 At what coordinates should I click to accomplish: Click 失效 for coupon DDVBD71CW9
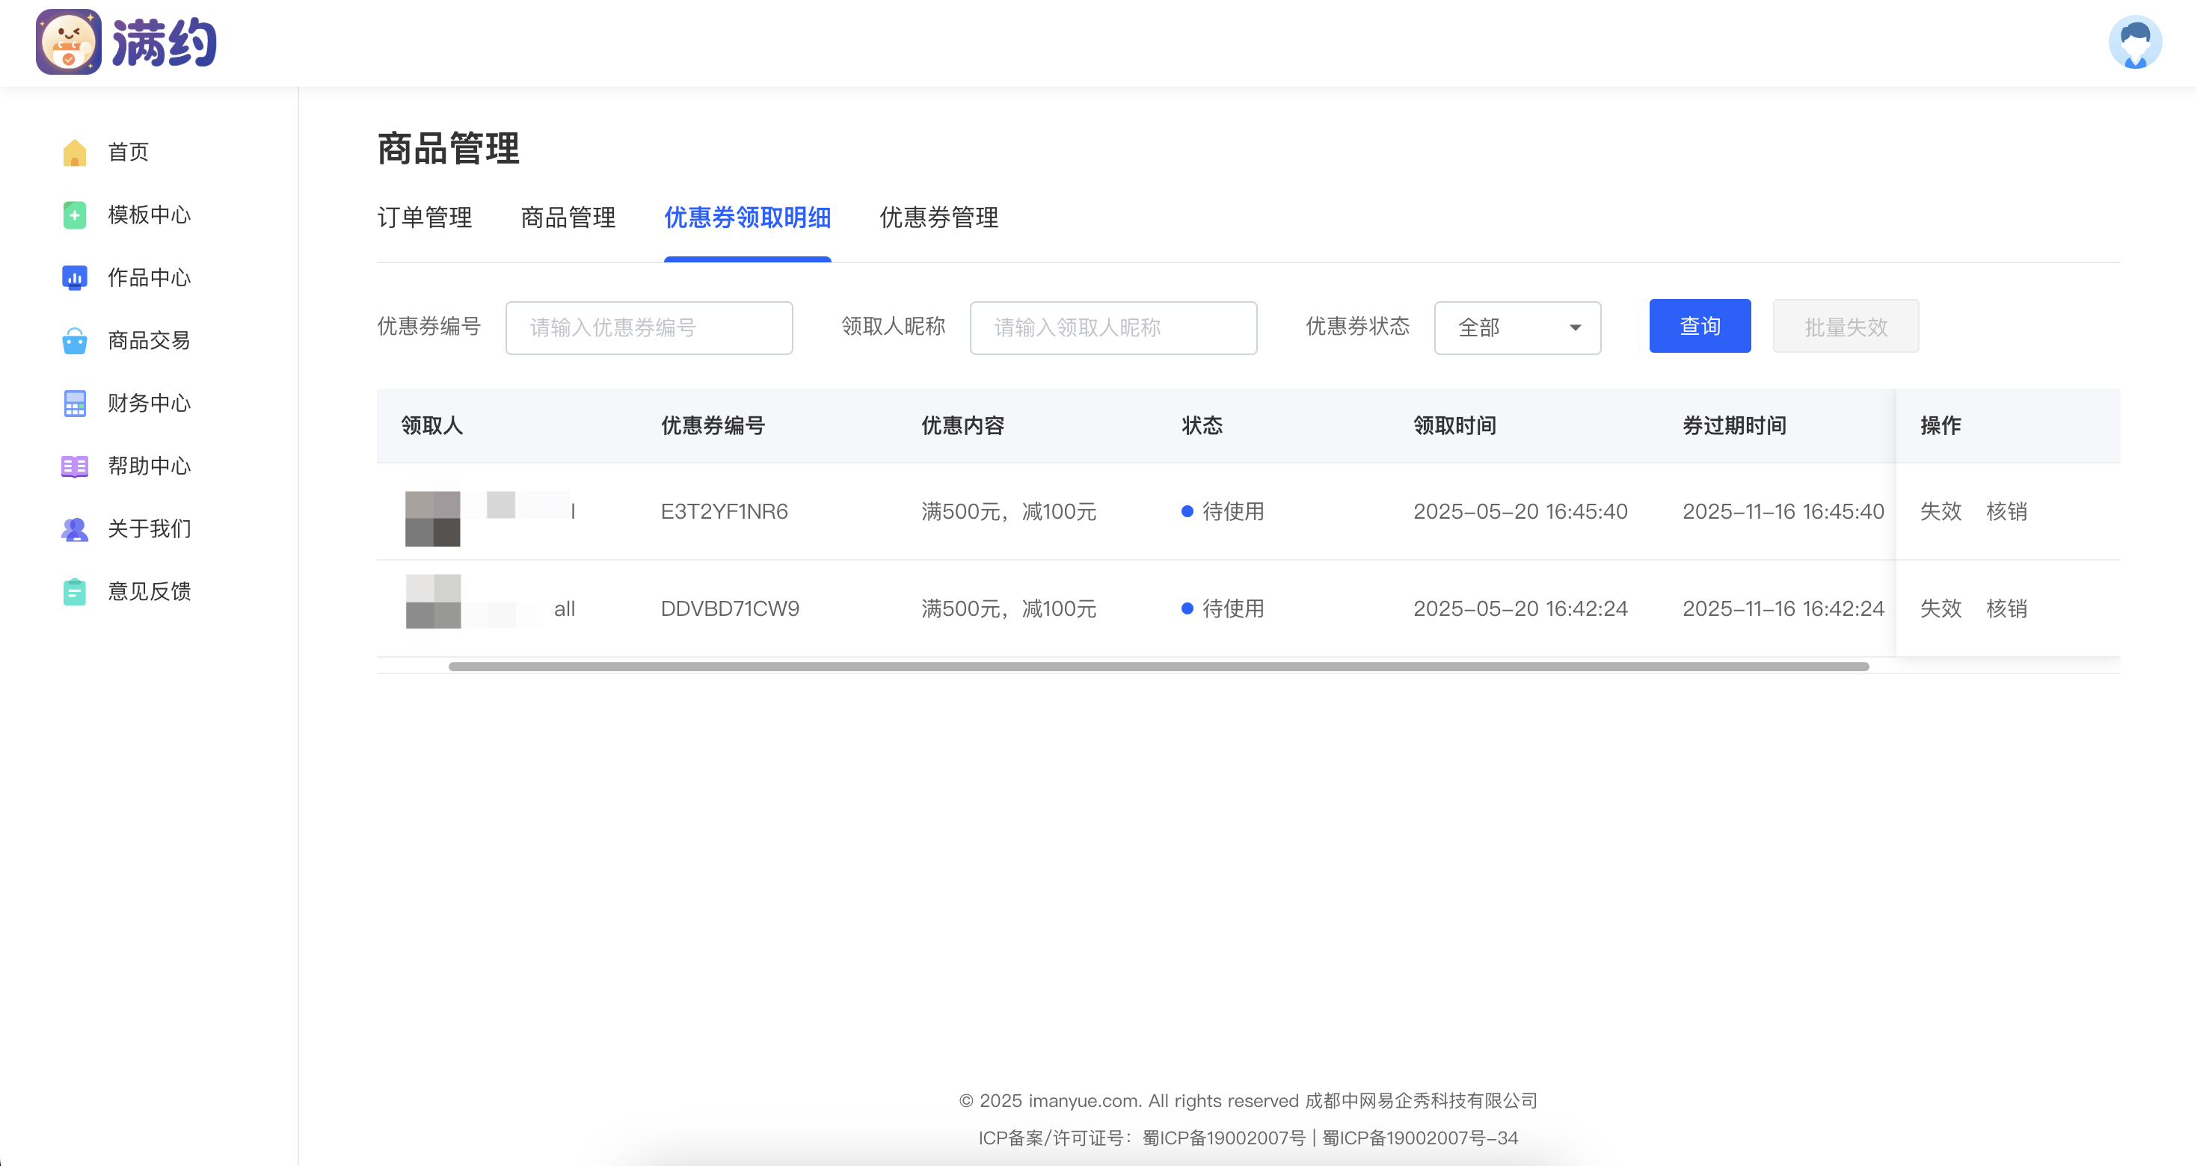[1941, 608]
